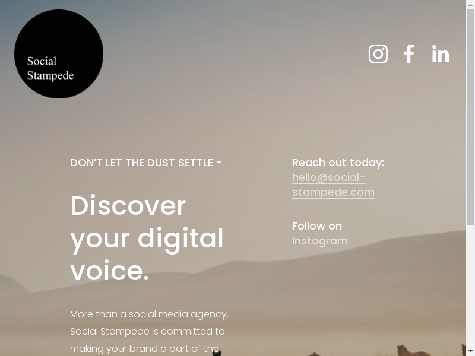Click the brown horse at the bottom right
This screenshot has height=356, width=475.
pyautogui.click(x=413, y=351)
